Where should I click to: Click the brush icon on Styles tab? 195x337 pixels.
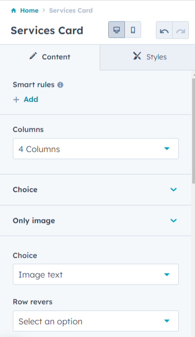click(x=137, y=56)
